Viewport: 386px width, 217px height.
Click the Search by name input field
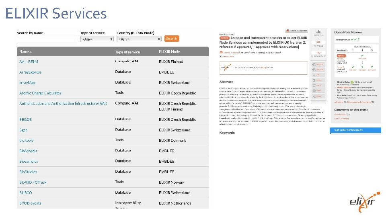[x=47, y=39]
